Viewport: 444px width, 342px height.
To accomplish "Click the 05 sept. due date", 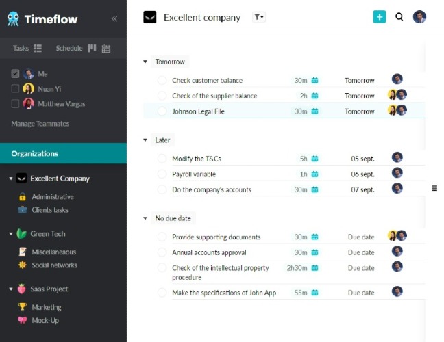I will (362, 159).
